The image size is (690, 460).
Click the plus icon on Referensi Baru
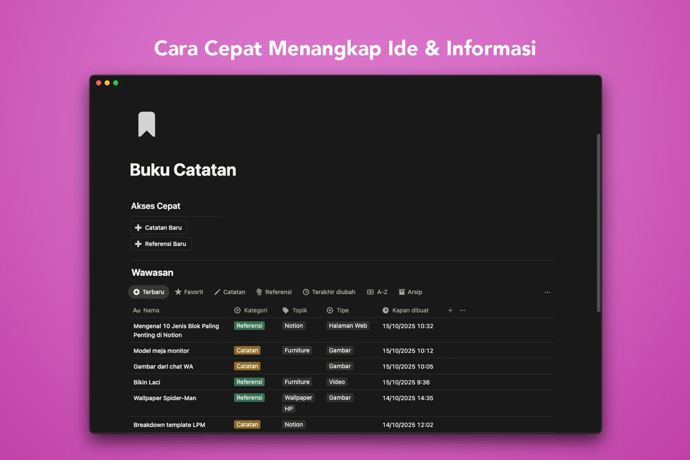pyautogui.click(x=138, y=244)
